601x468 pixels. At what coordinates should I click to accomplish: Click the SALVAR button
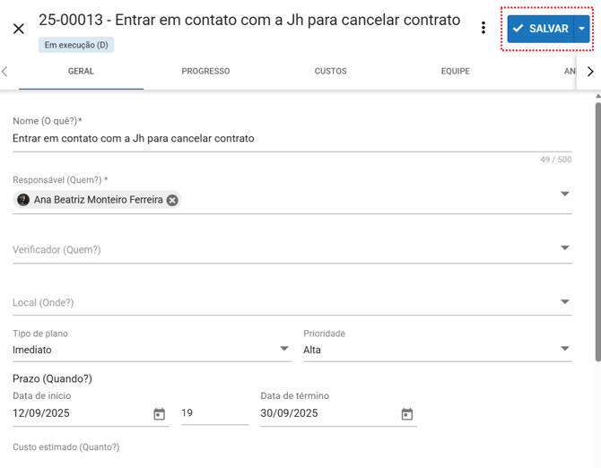point(540,29)
